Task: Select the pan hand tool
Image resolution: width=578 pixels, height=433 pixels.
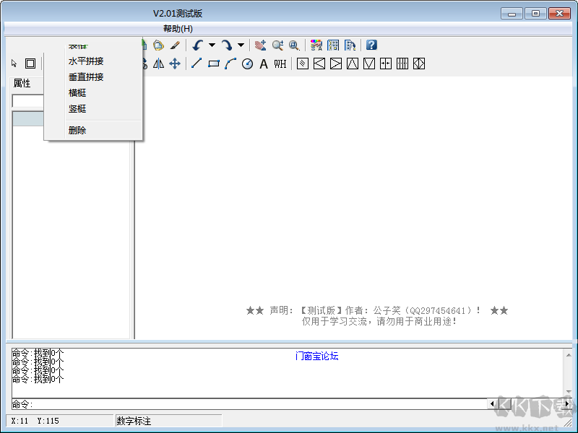Action: (261, 45)
